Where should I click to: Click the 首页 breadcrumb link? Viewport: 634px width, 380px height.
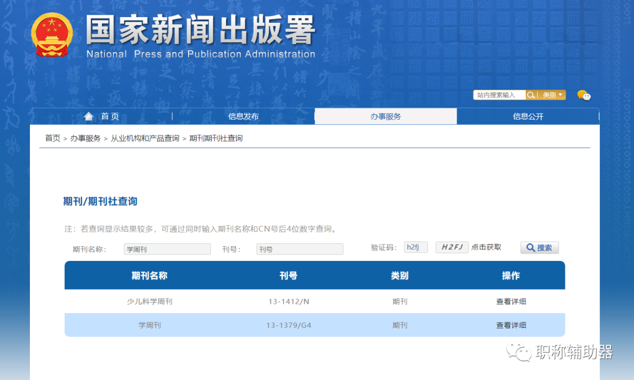click(x=52, y=138)
